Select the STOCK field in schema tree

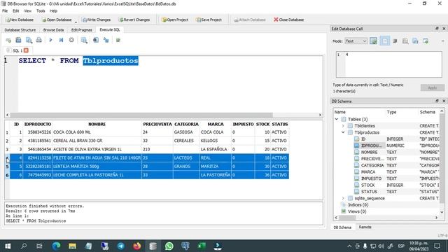(x=367, y=185)
